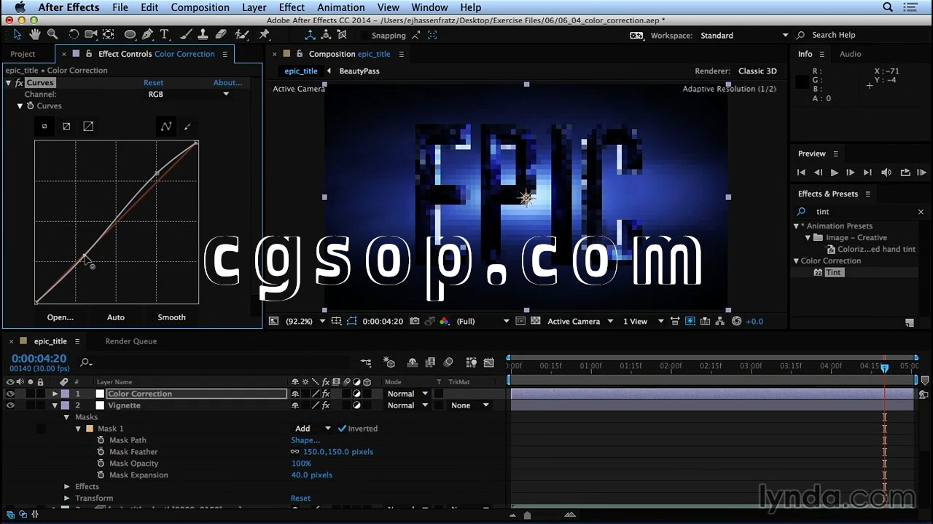The image size is (933, 524).
Task: Open the Full resolution dropdown
Action: click(483, 321)
